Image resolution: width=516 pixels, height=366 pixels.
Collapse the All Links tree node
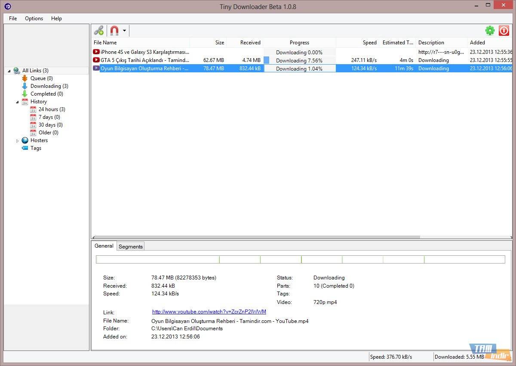click(9, 71)
